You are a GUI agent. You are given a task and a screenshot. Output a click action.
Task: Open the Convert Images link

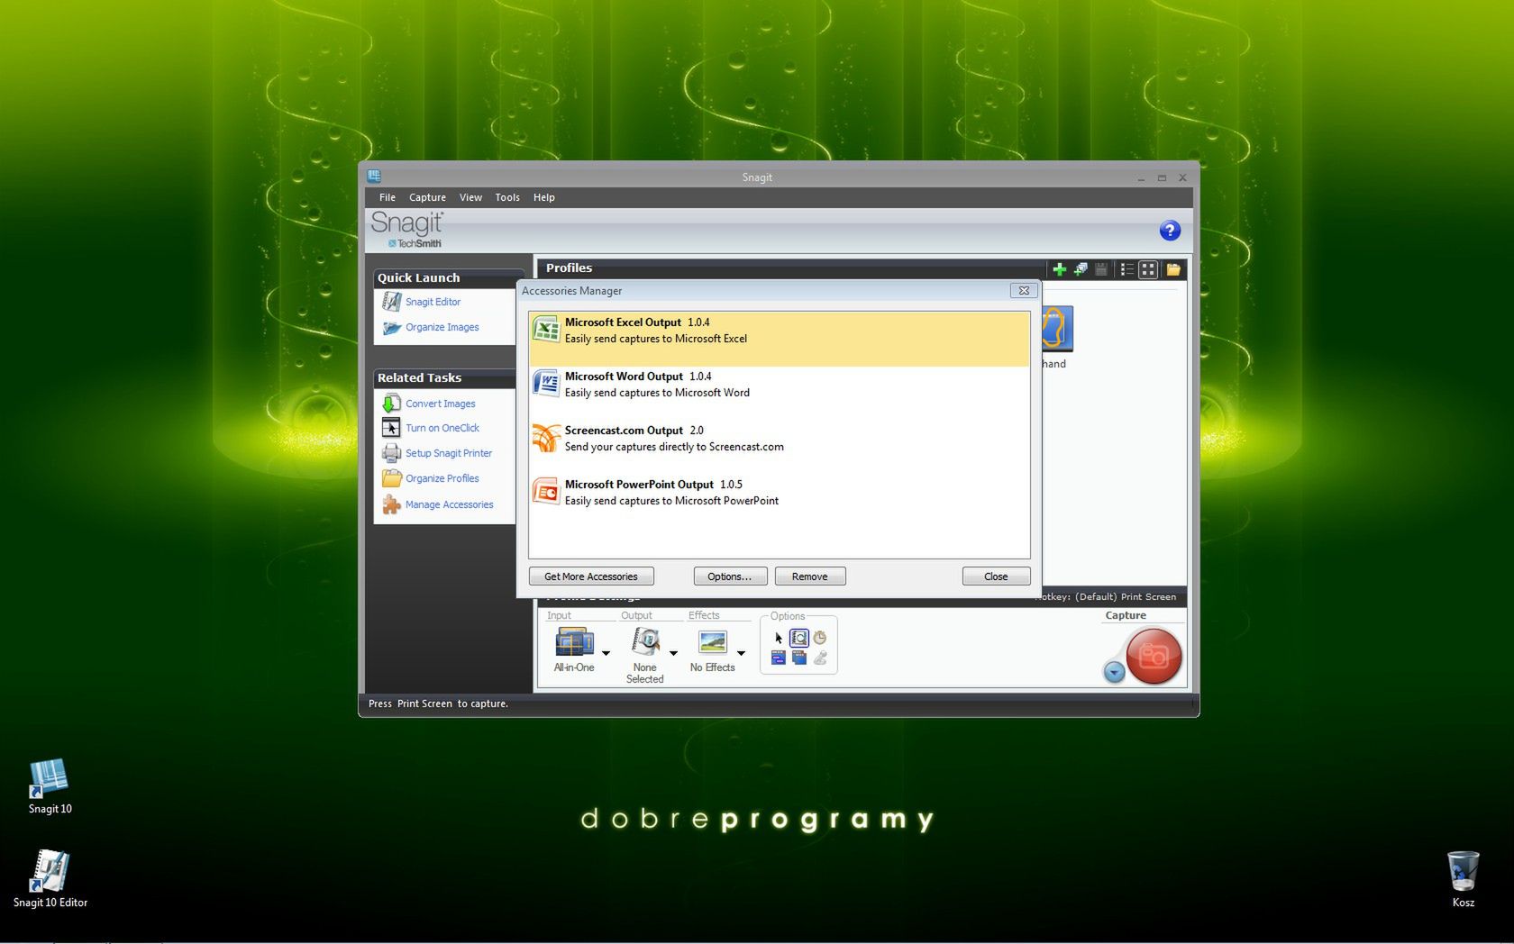[x=441, y=404]
